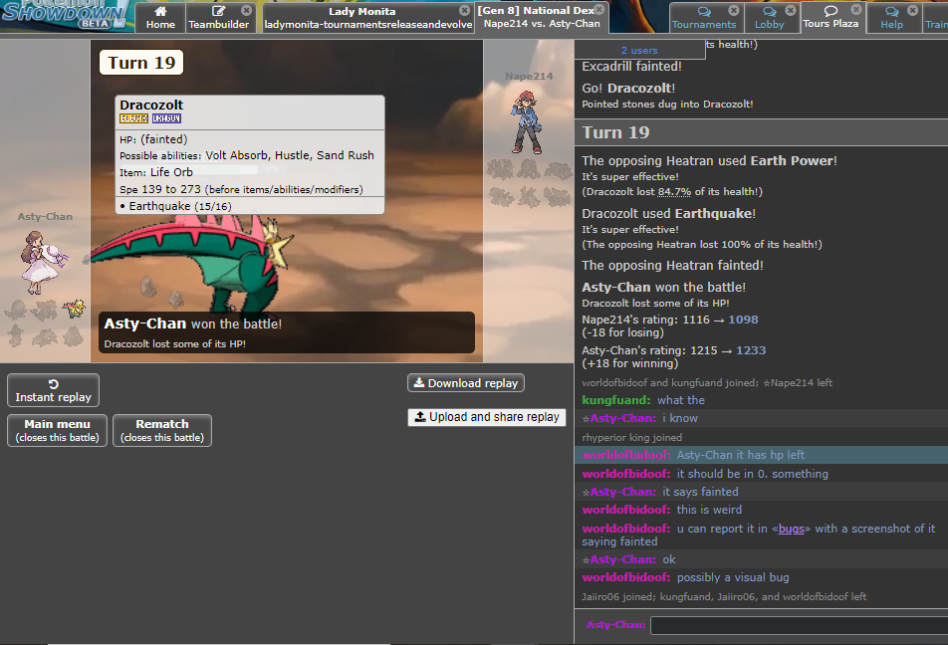The width and height of the screenshot is (948, 645).
Task: Click Upload and share replay
Action: [487, 417]
